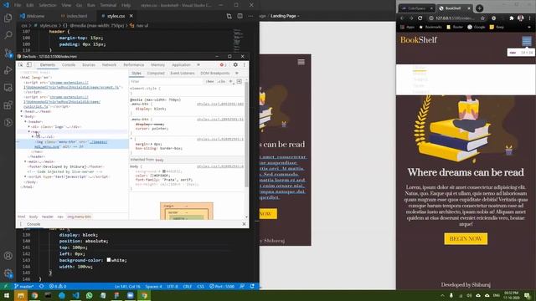This screenshot has width=536, height=301.
Task: Open the Search view in VS Code activity bar
Action: tap(8, 35)
